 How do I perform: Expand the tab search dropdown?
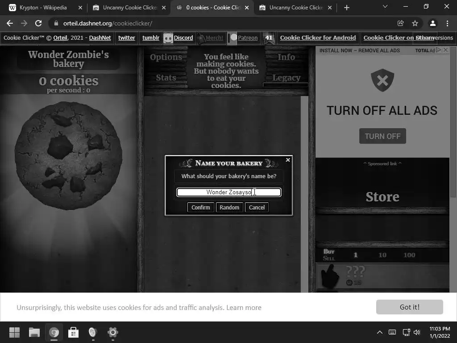click(x=385, y=6)
